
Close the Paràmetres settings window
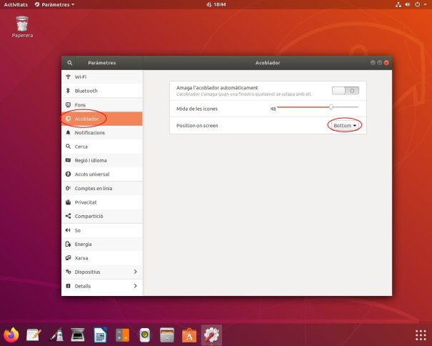pyautogui.click(x=386, y=63)
